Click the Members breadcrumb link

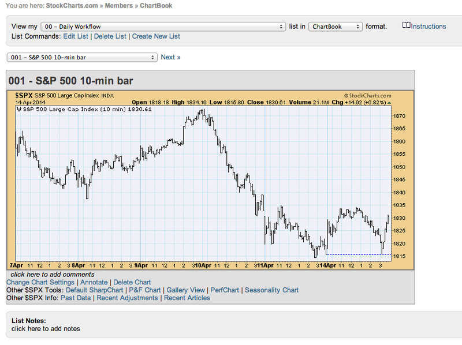(119, 6)
